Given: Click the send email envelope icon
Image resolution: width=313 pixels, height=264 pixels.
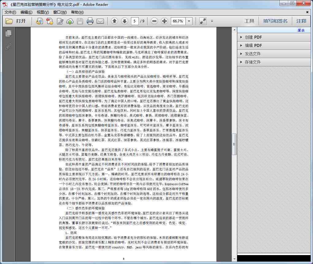Looking at the screenshot, I should pyautogui.click(x=100, y=21).
